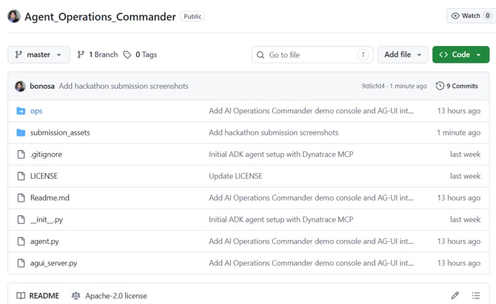Open the latest commit message 'Add hackathon submission screenshots'

pyautogui.click(x=124, y=86)
